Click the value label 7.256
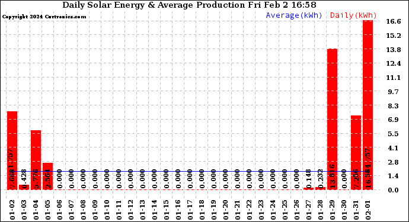The height and width of the screenshot is (222, 409). (356, 179)
